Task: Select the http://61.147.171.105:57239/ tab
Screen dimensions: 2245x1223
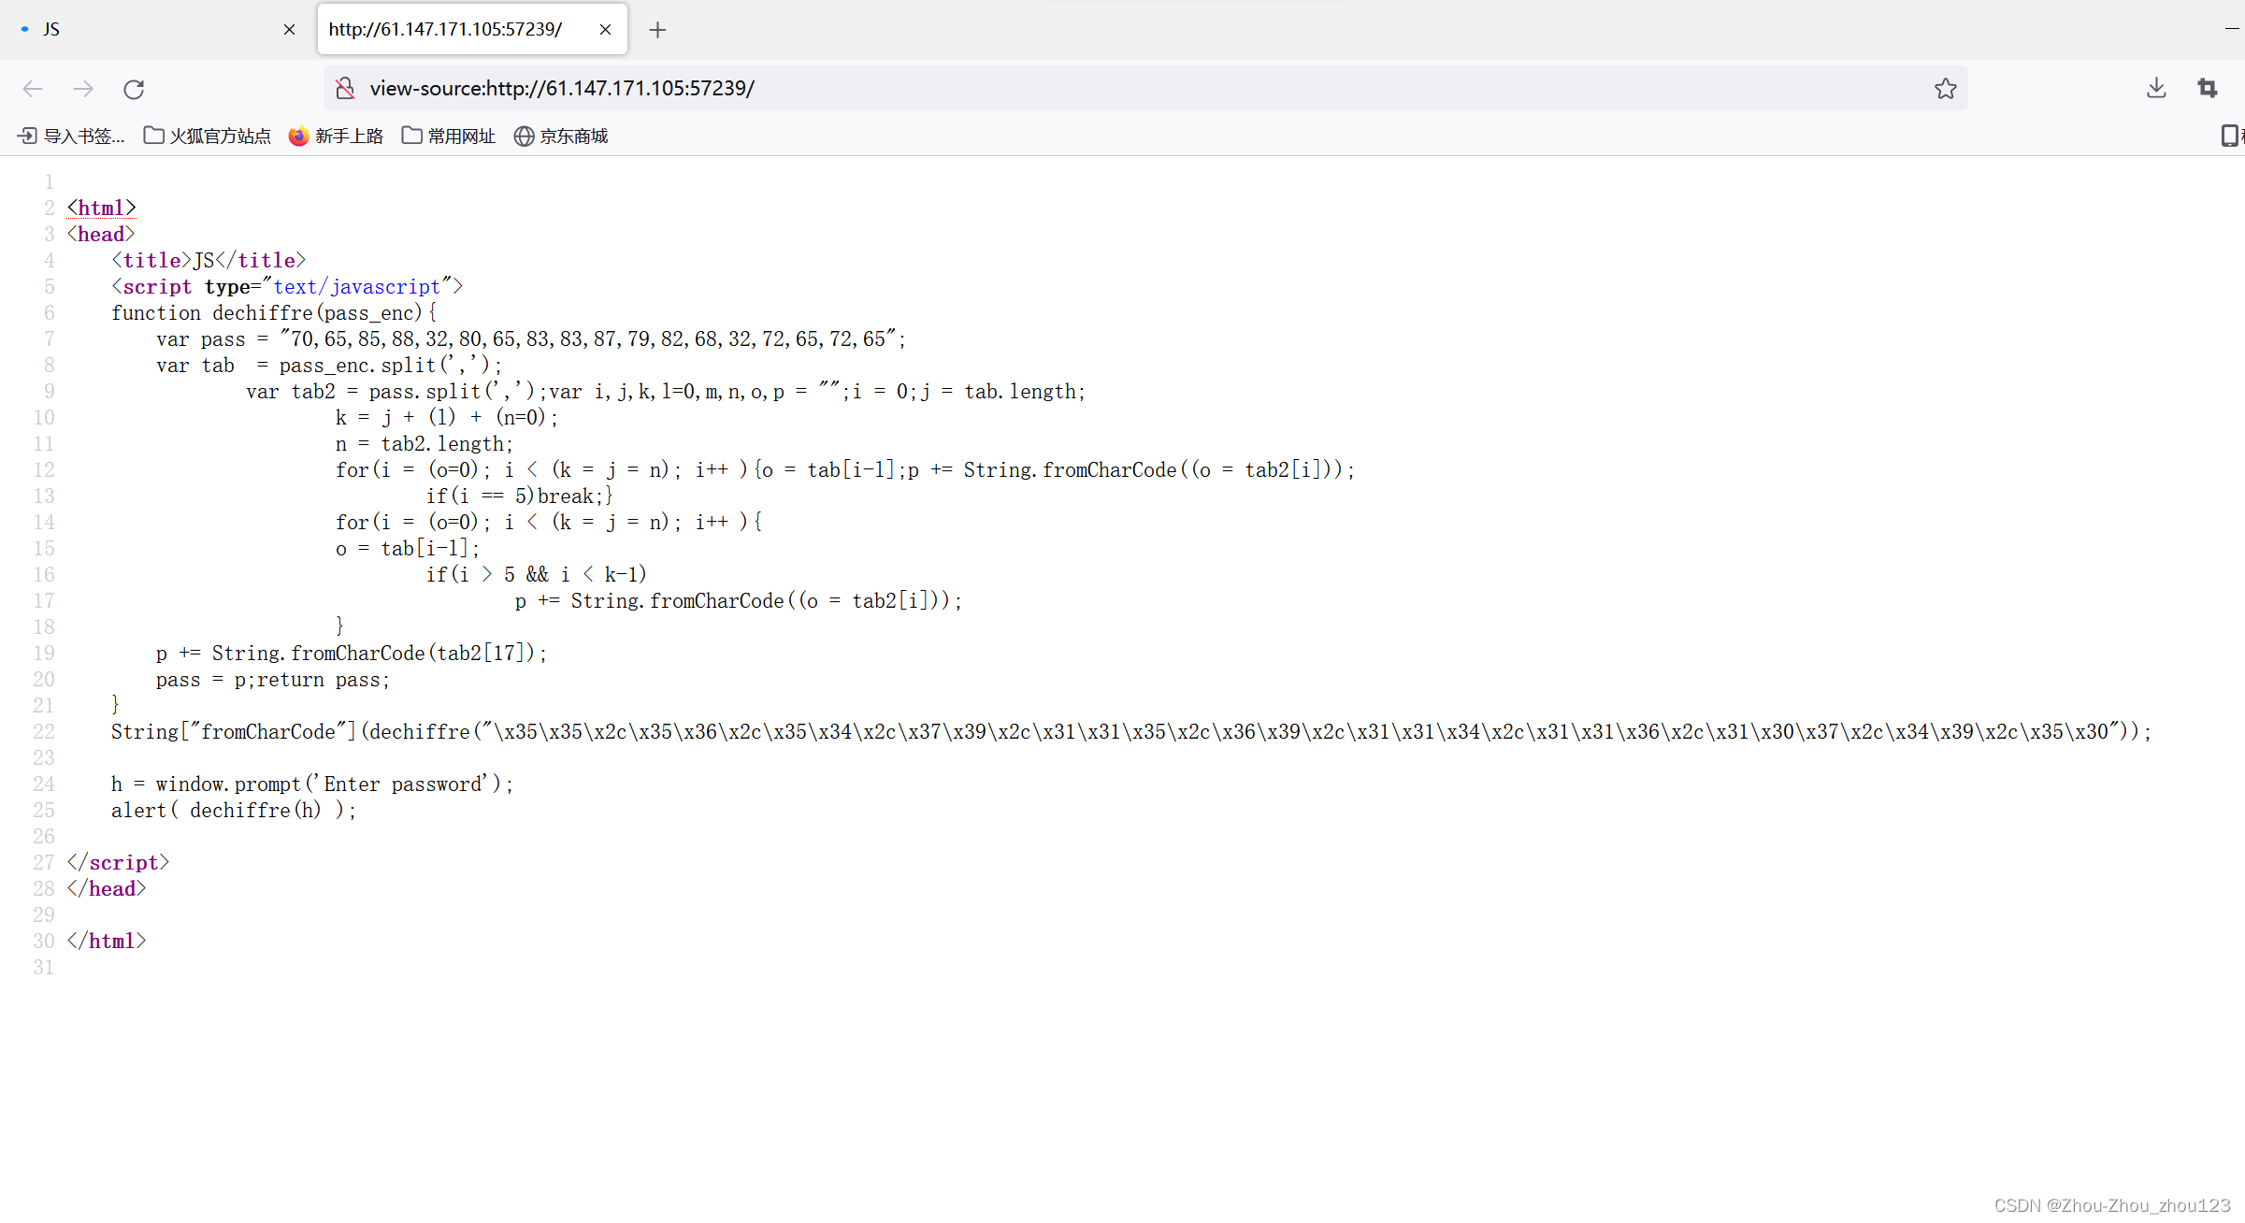Action: [472, 30]
